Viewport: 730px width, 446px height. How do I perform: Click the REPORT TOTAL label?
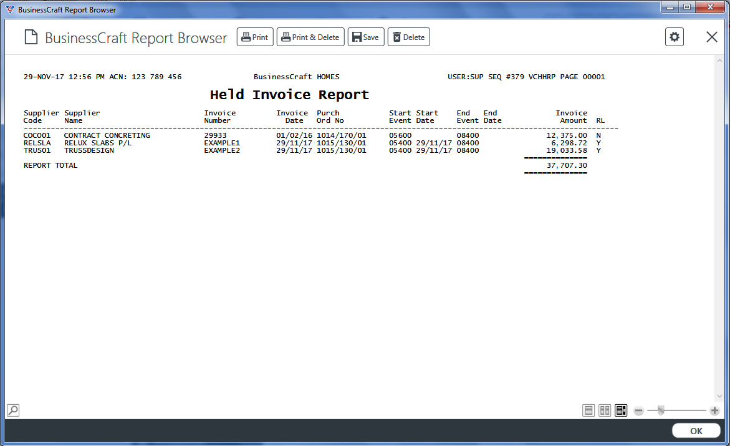point(50,165)
